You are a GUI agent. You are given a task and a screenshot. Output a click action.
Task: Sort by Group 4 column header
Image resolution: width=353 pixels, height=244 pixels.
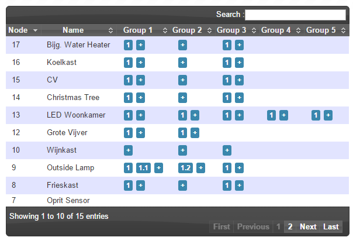point(281,30)
